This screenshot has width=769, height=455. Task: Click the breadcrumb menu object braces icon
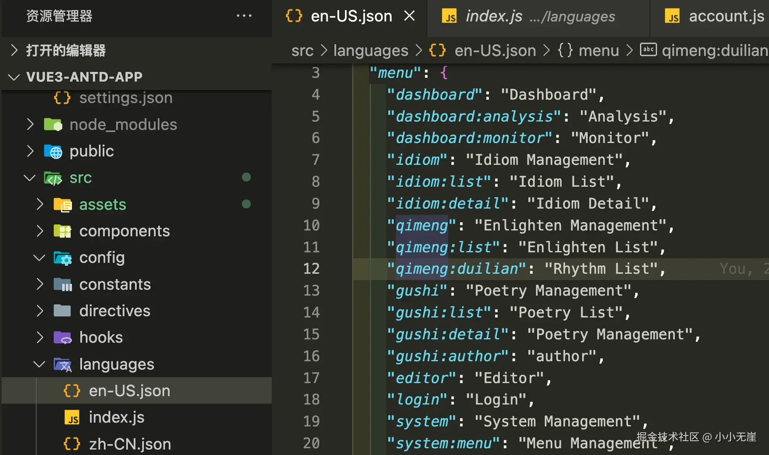(x=565, y=50)
